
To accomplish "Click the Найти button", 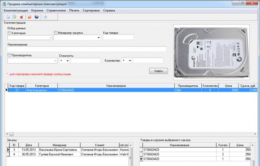I will coord(159,71).
